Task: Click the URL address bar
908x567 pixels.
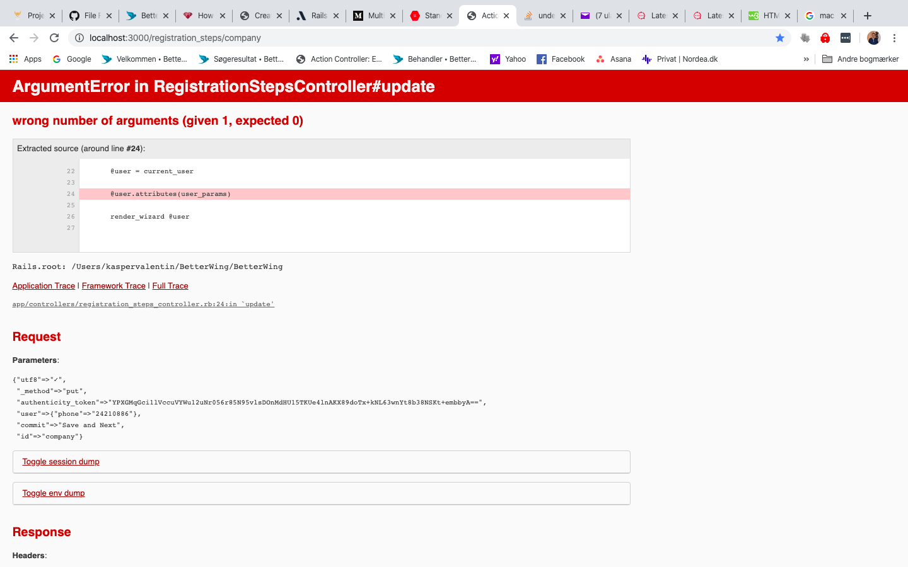Action: pos(429,38)
